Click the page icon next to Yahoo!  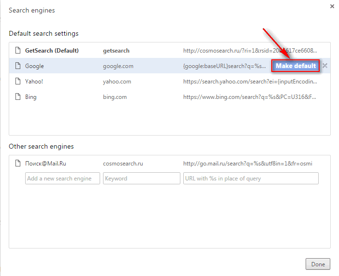point(18,81)
